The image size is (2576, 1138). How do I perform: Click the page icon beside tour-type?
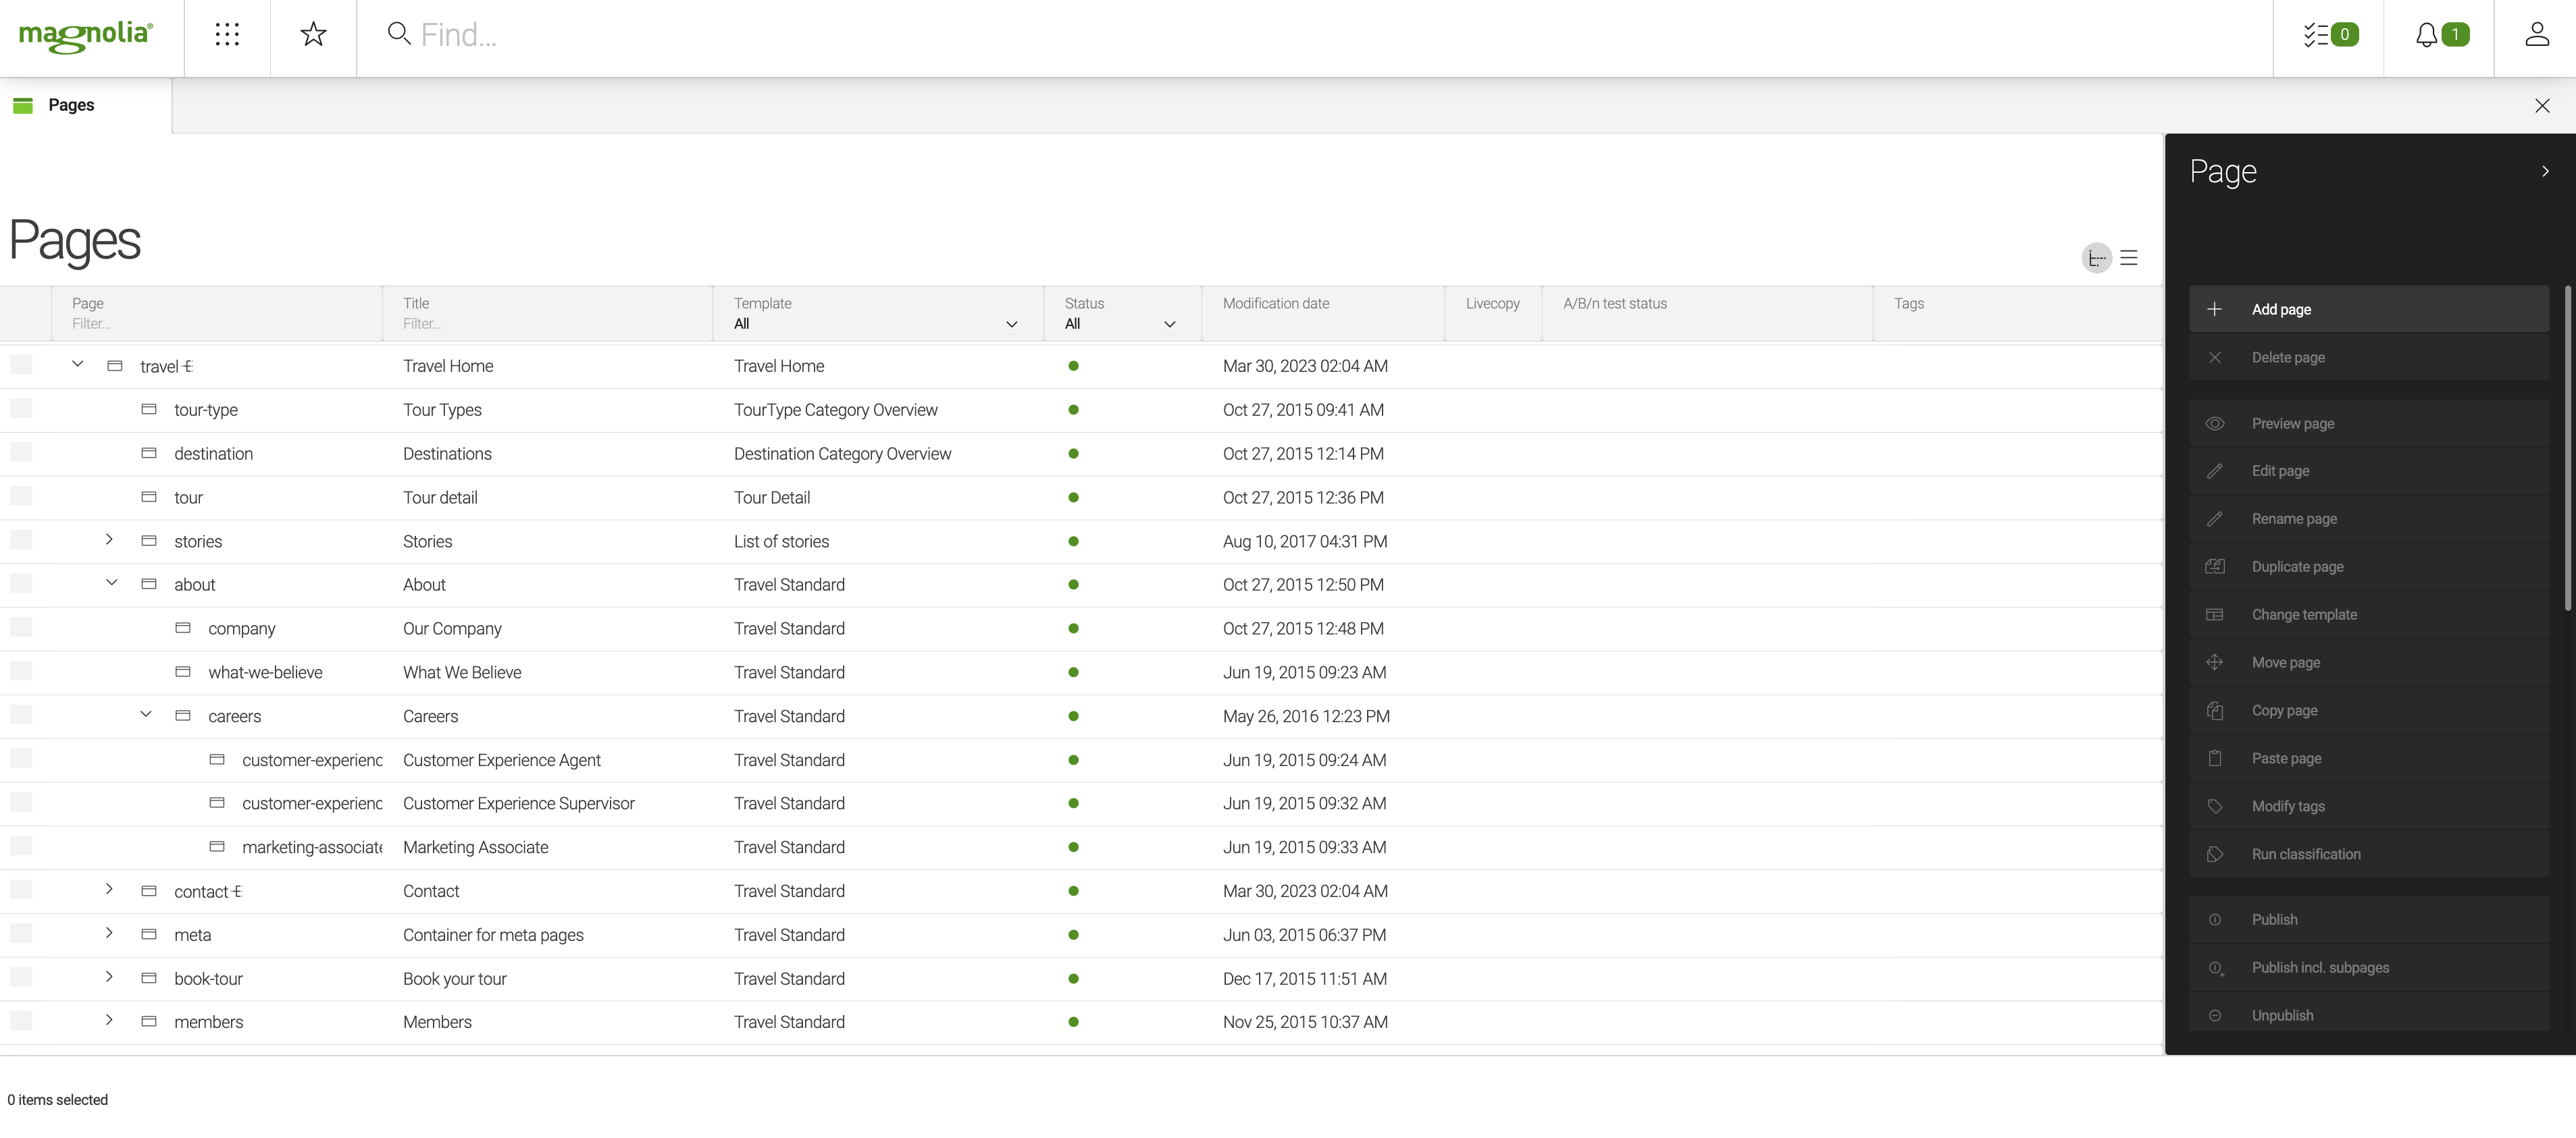(x=149, y=410)
